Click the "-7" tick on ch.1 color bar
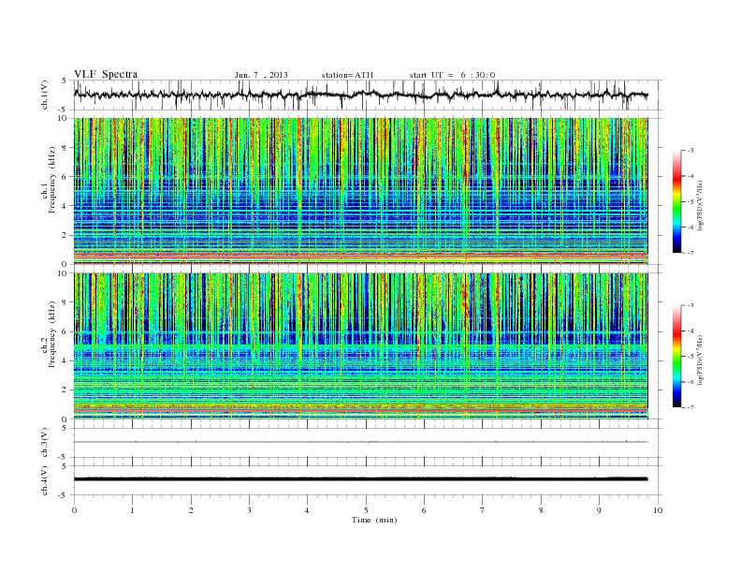 pyautogui.click(x=690, y=253)
